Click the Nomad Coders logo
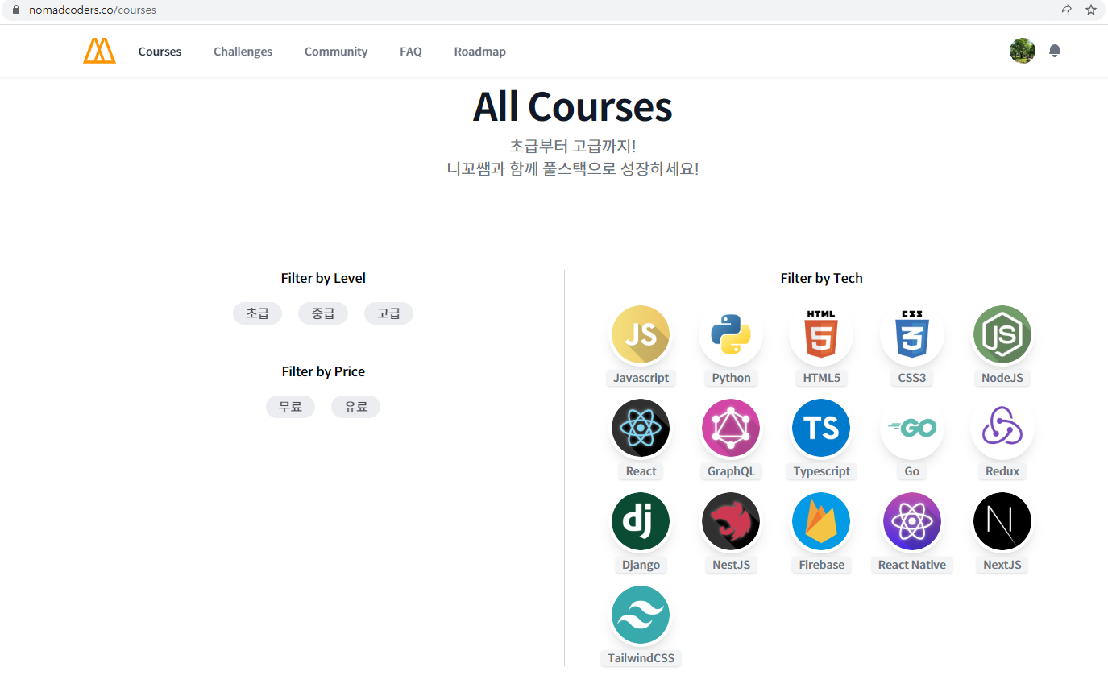The height and width of the screenshot is (688, 1108). [99, 51]
